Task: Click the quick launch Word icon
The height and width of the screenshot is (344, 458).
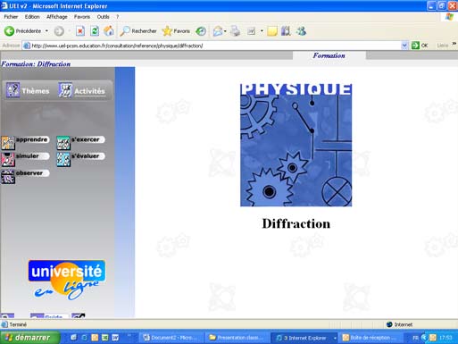Action: (x=115, y=338)
